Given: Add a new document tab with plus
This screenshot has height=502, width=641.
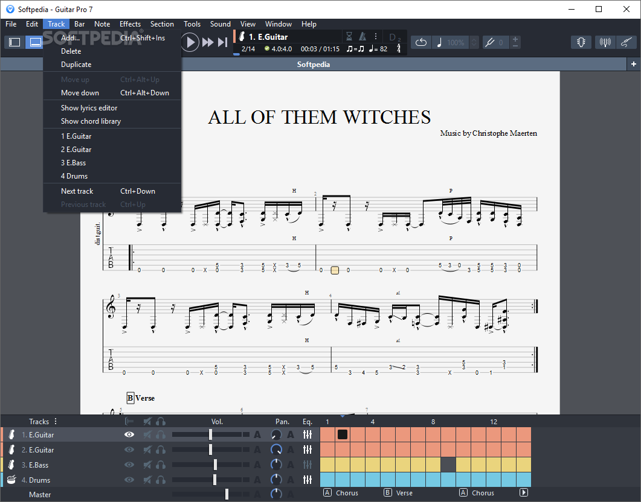Looking at the screenshot, I should 633,64.
